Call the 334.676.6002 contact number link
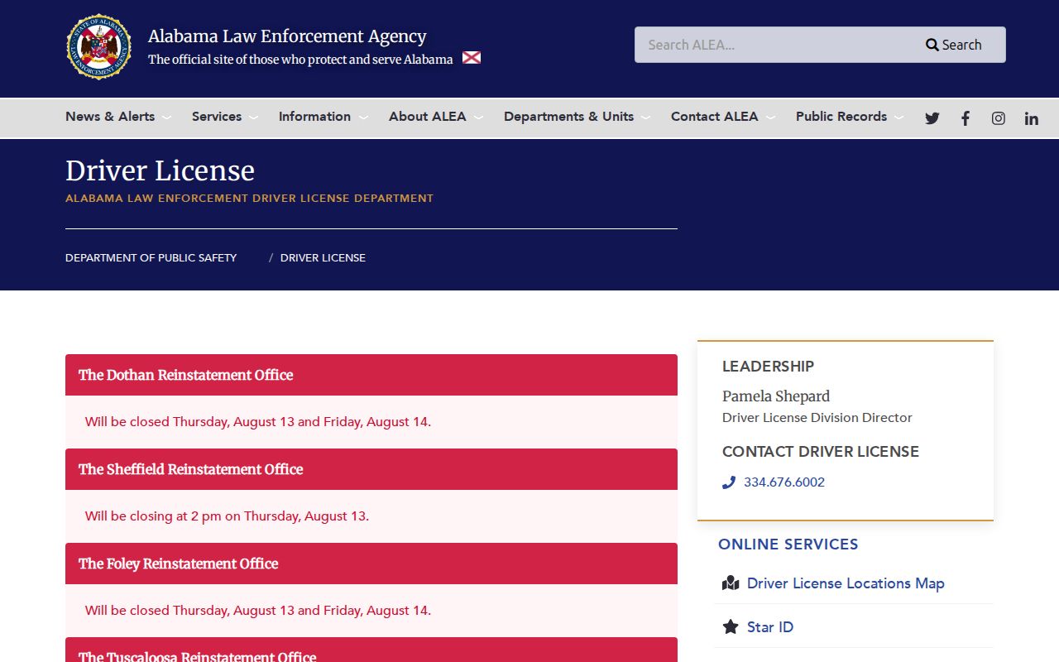Image resolution: width=1059 pixels, height=662 pixels. [x=784, y=482]
